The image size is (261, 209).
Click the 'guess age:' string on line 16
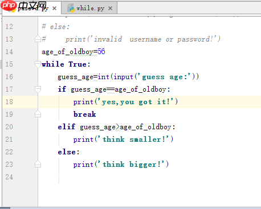tap(165, 77)
